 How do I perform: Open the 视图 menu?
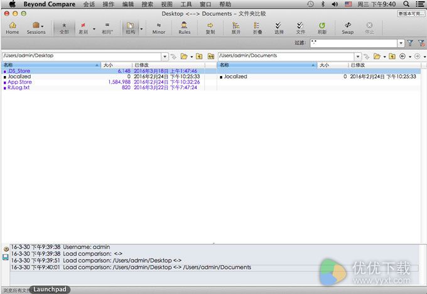(166, 4)
